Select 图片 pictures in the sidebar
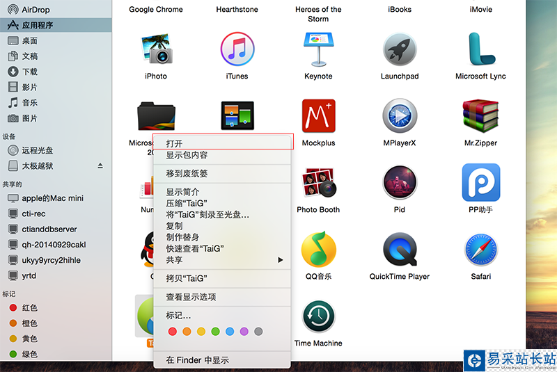This screenshot has height=372, width=557. [x=56, y=118]
